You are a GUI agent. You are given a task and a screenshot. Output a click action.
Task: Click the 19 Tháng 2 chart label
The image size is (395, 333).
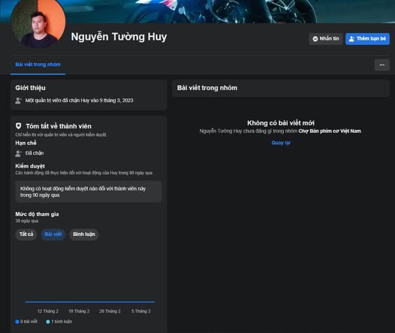click(79, 311)
